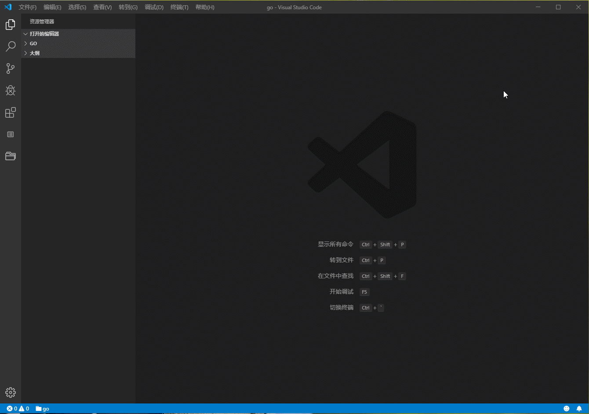Click the 显示所有命令 hint text
Viewport: 589px width, 414px height.
(336, 245)
